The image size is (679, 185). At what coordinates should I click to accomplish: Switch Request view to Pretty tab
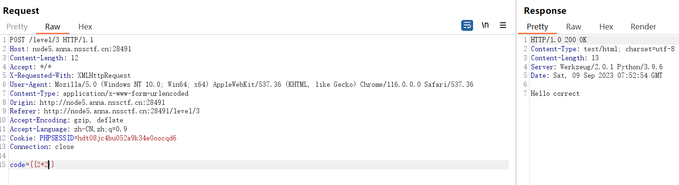tap(17, 27)
